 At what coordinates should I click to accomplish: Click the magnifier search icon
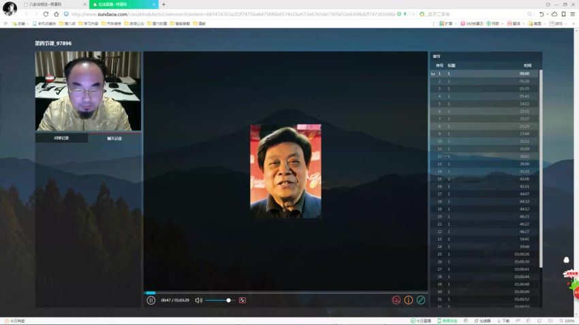[530, 14]
